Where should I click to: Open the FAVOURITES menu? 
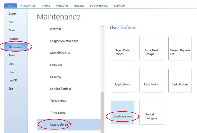(x=28, y=6)
